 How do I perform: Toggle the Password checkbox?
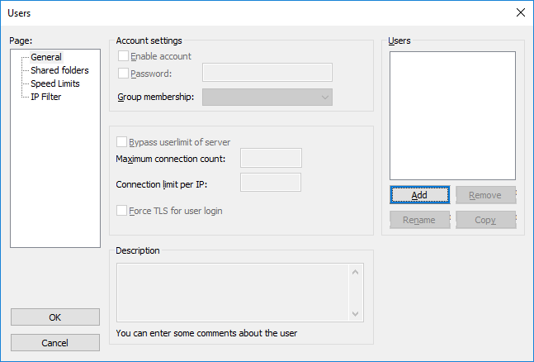tap(124, 73)
